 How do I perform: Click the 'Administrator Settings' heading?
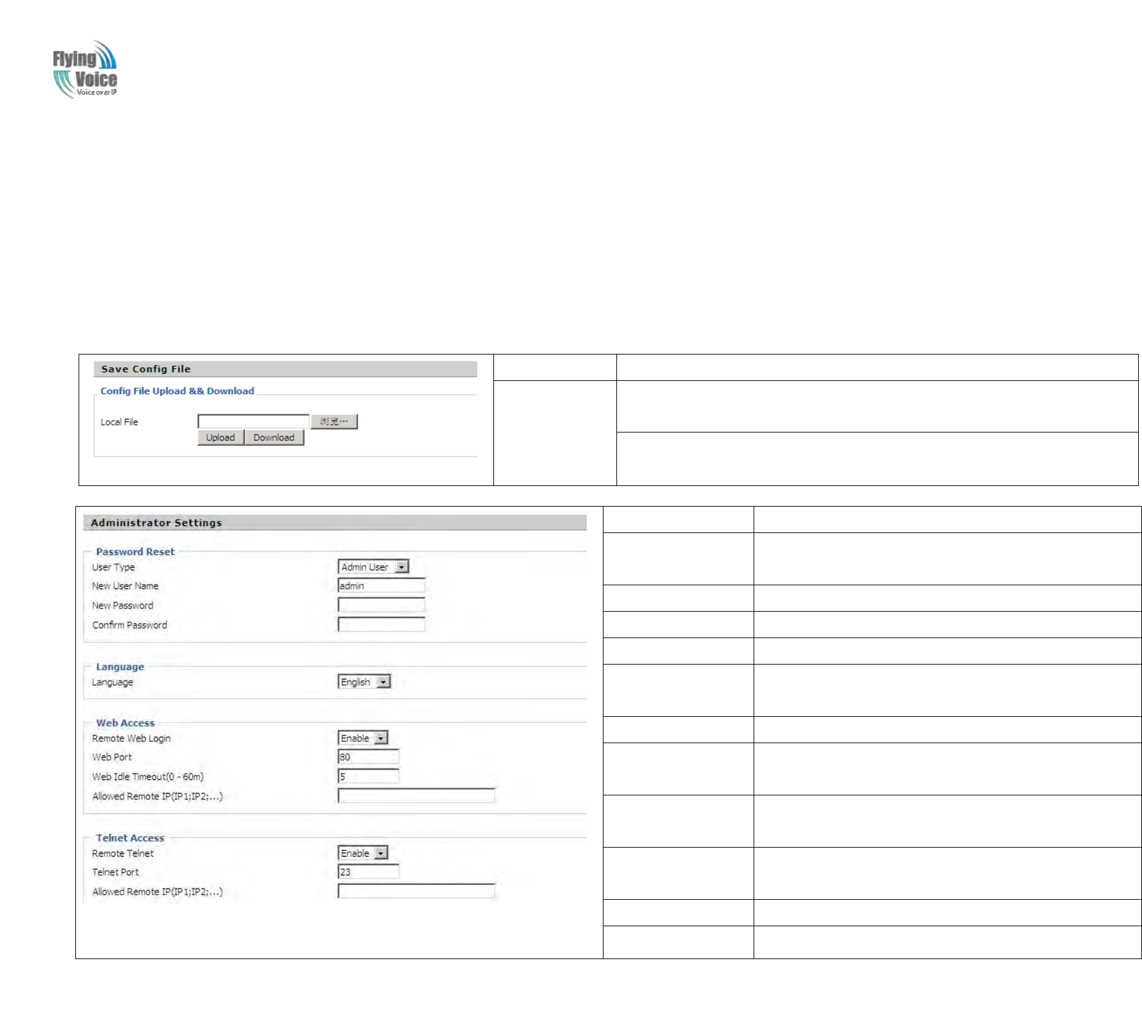pos(157,523)
